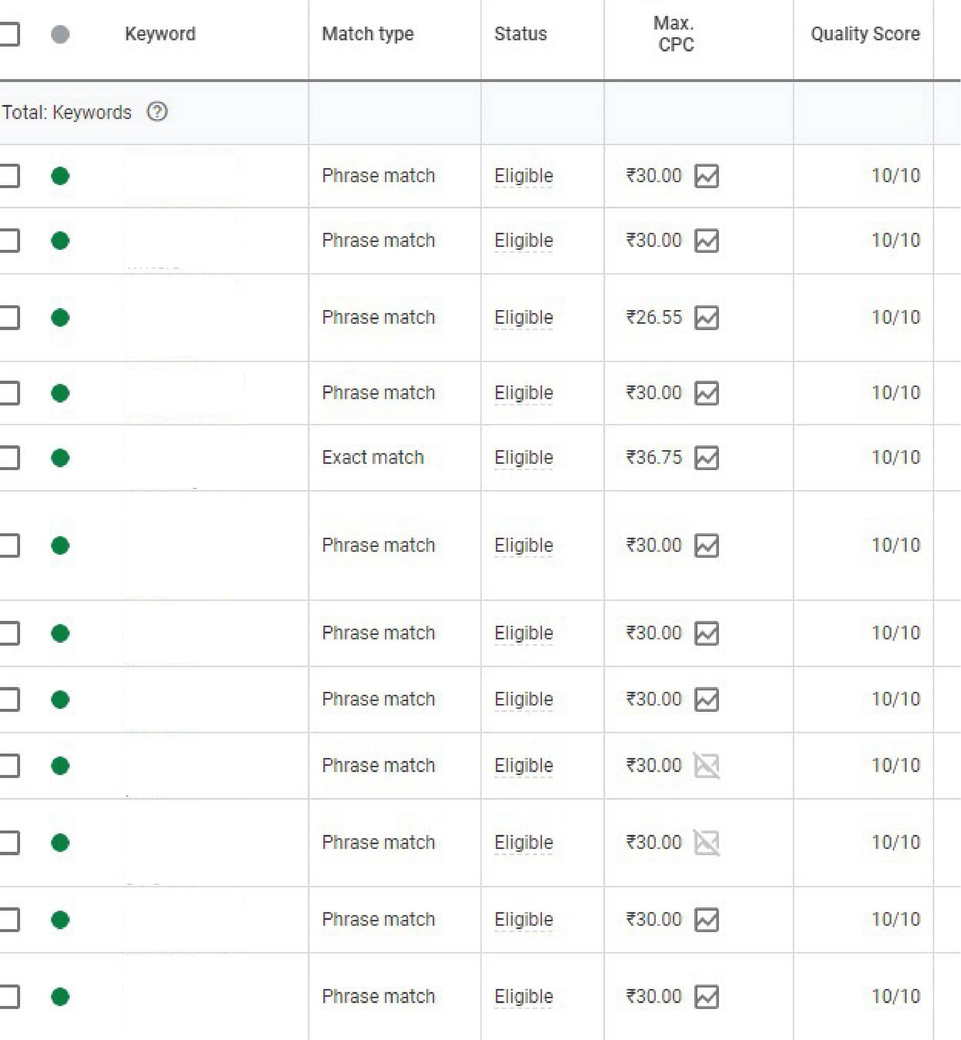This screenshot has height=1040, width=961.
Task: Sort by the Quality Score column header
Action: pos(865,34)
